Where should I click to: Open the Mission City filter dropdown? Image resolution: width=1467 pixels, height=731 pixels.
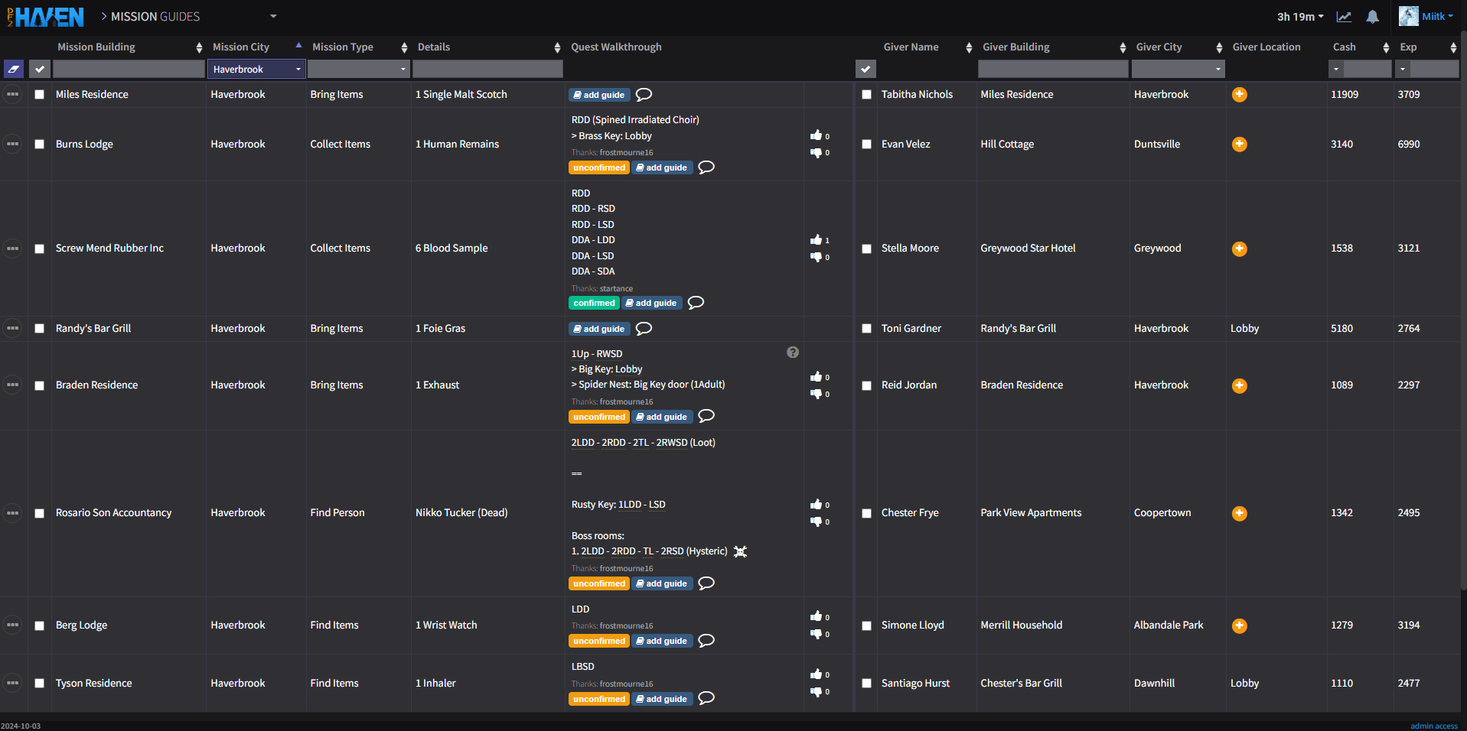(x=256, y=70)
